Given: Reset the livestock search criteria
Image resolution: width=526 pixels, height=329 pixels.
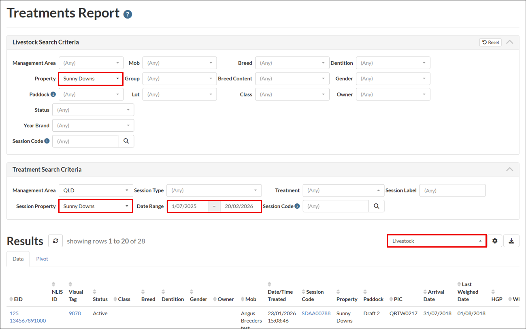Looking at the screenshot, I should point(490,42).
